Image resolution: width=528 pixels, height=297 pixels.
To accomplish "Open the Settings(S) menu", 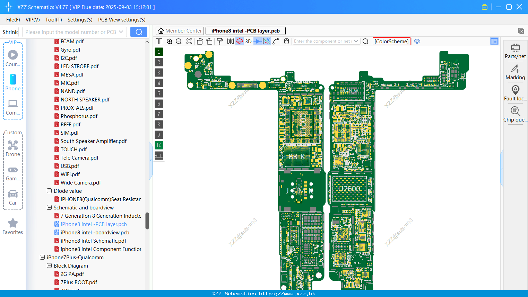I will click(80, 20).
